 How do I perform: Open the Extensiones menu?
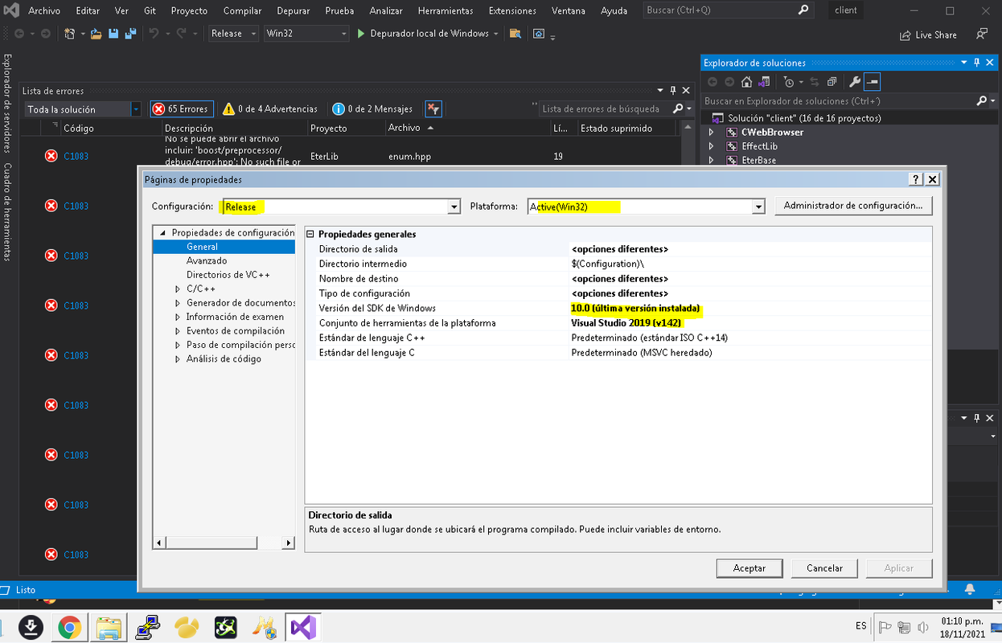click(x=512, y=10)
